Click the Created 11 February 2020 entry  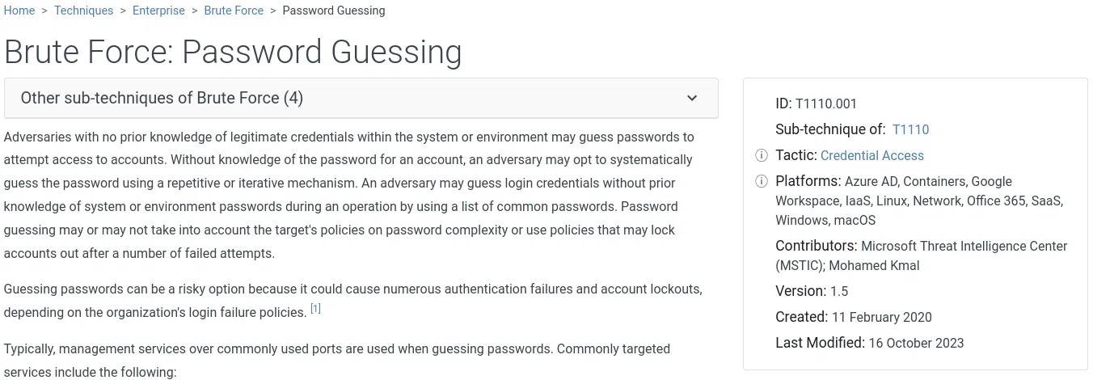coord(853,317)
